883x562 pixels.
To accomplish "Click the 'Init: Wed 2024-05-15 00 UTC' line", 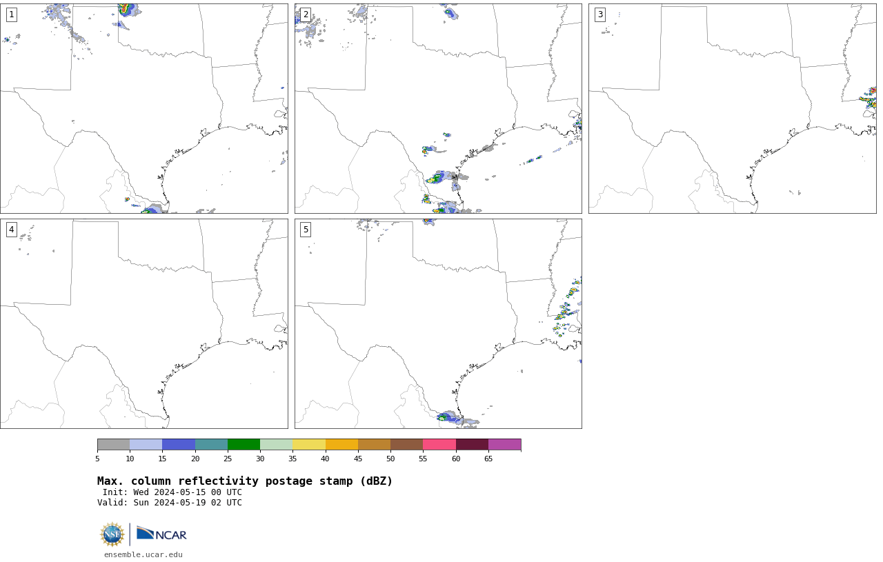I will 172,492.
